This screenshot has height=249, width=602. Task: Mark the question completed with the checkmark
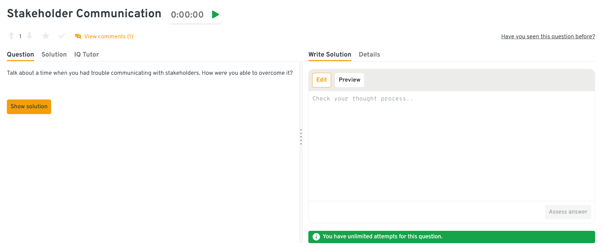[x=62, y=36]
